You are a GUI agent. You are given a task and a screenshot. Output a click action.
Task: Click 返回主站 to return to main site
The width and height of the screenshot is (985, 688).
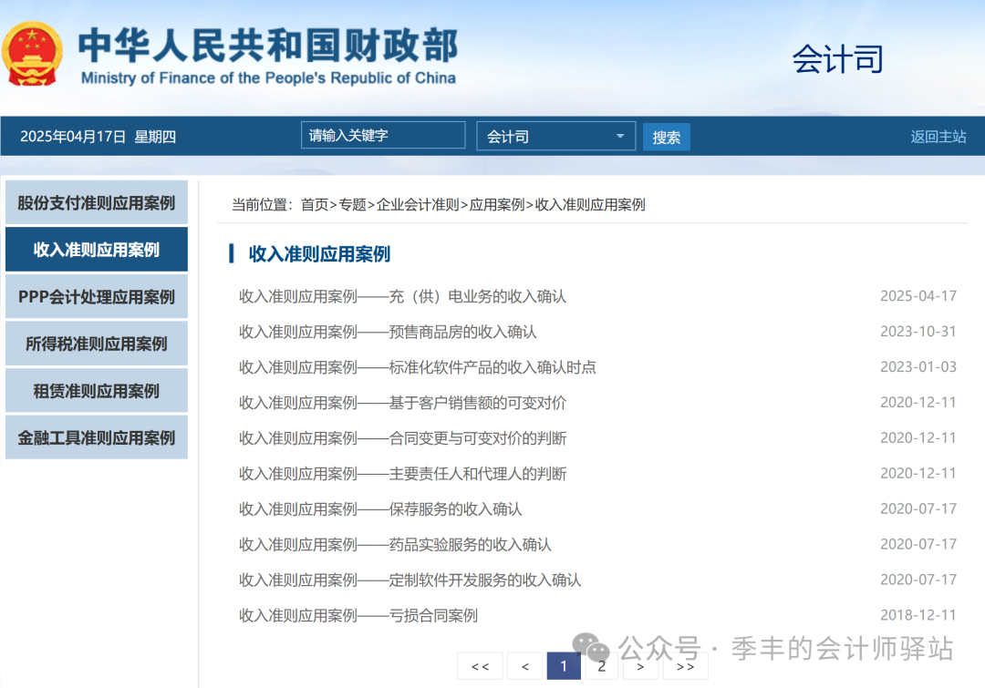point(938,135)
